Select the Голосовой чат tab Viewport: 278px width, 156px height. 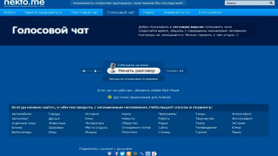[x=121, y=13]
